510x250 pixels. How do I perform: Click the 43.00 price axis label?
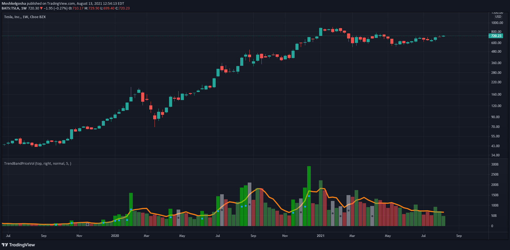pos(495,146)
